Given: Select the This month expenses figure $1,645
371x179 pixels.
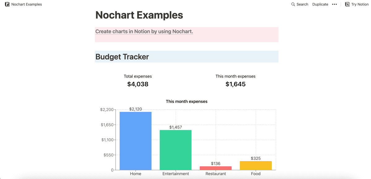Looking at the screenshot, I should click(236, 84).
